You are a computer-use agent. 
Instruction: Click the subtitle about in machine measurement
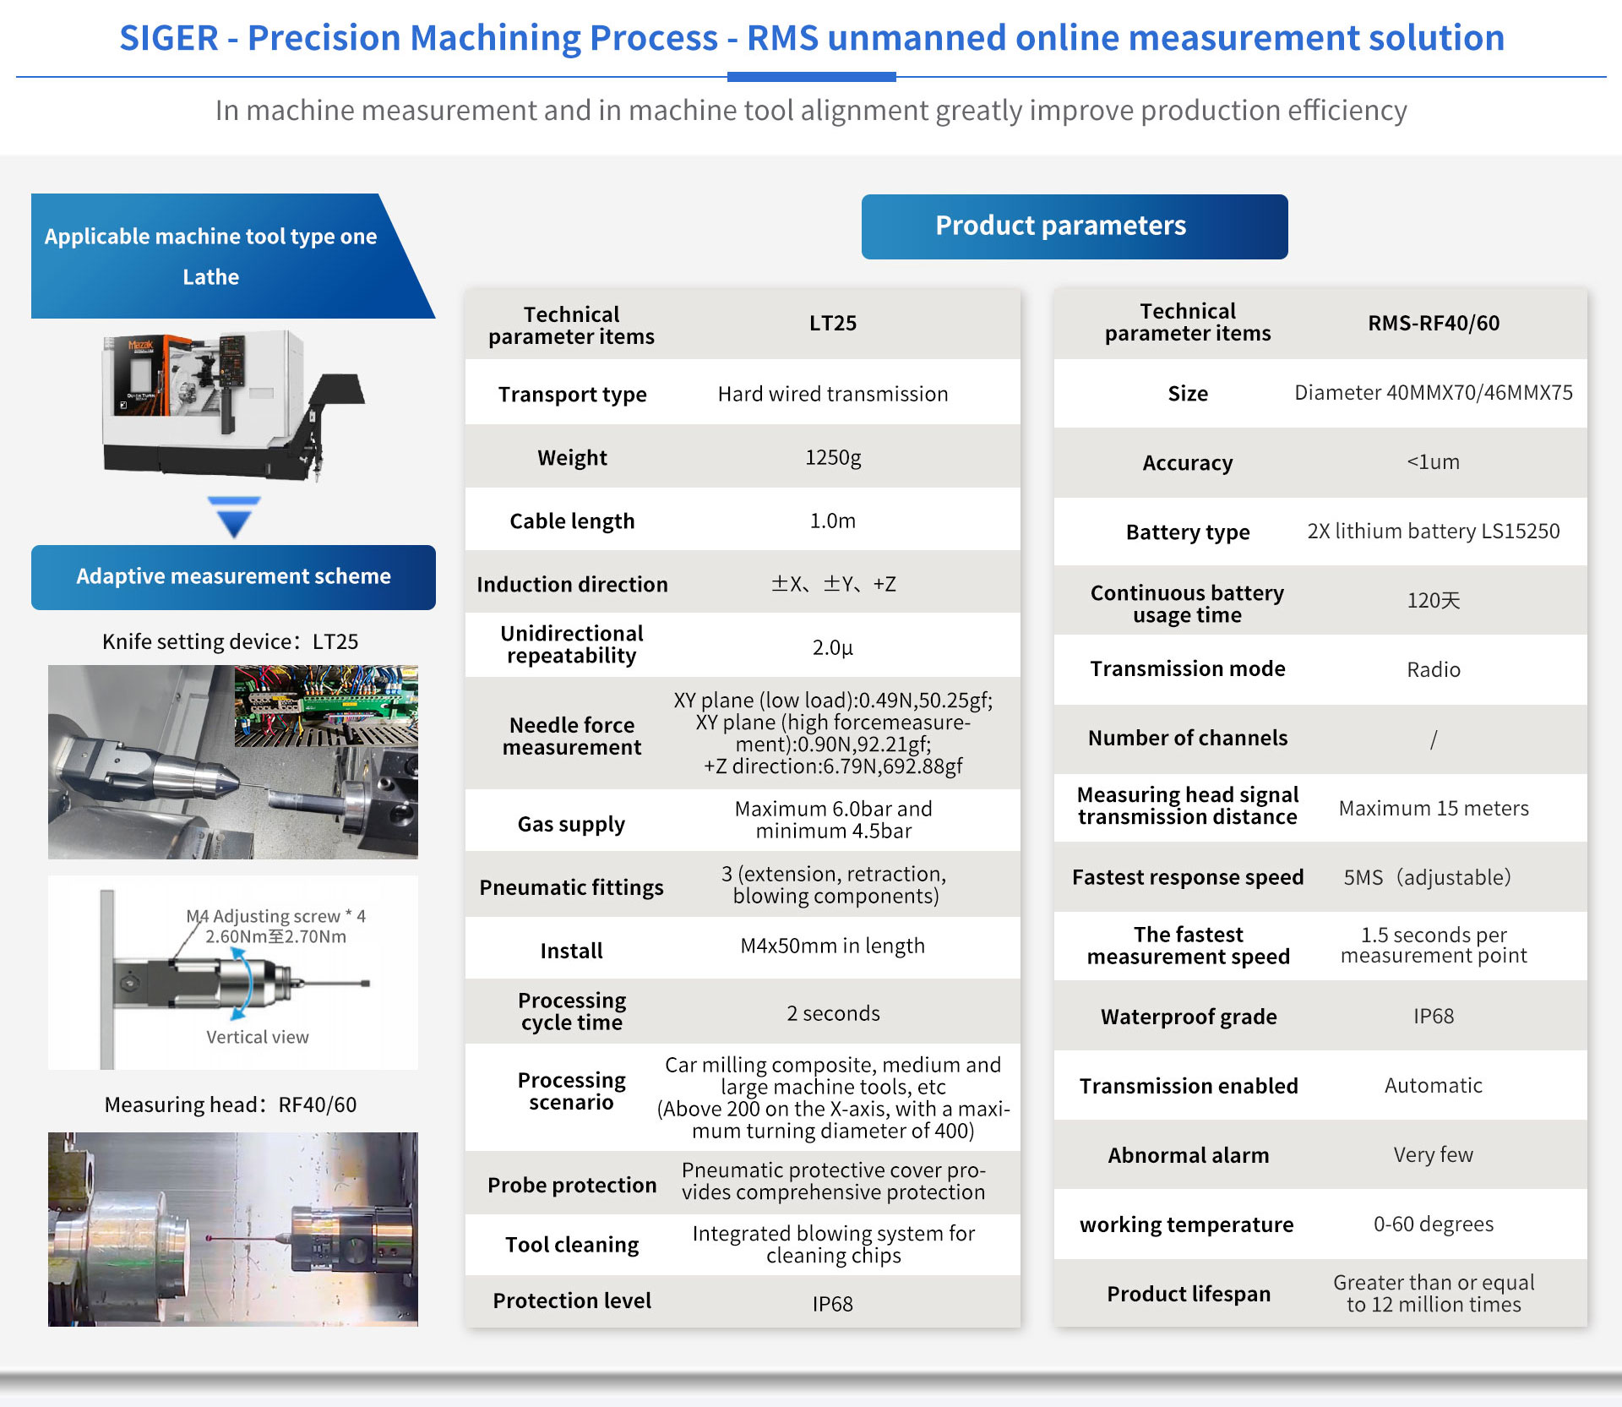pyautogui.click(x=811, y=111)
